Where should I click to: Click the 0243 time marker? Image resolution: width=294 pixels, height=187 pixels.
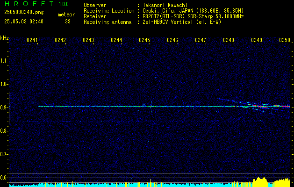tap(88, 40)
